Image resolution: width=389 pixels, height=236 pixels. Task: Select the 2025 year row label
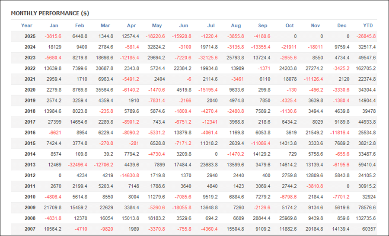point(29,36)
